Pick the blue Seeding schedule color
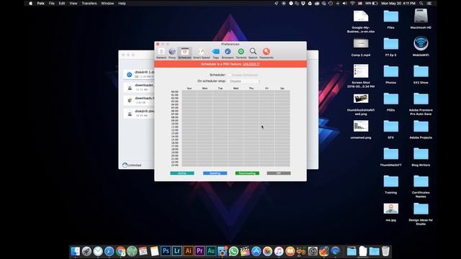This screenshot has width=461, height=259. pyautogui.click(x=215, y=173)
